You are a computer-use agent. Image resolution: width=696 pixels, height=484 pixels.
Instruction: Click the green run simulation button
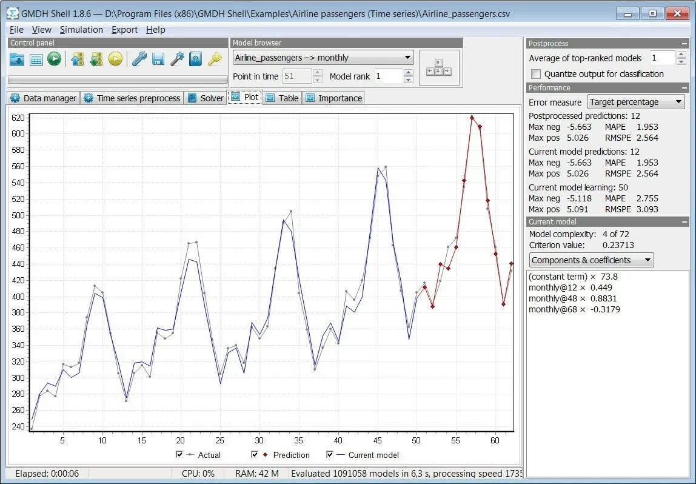(x=54, y=59)
